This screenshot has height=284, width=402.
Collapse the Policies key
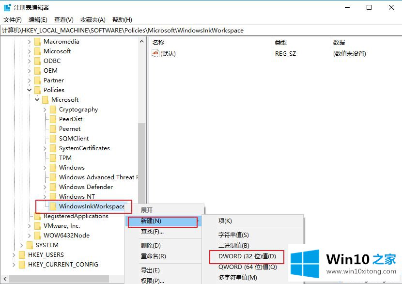click(x=29, y=90)
